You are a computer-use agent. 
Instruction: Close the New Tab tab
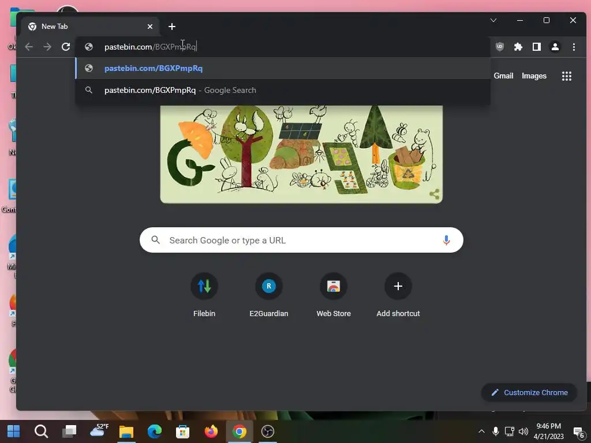[x=150, y=27]
